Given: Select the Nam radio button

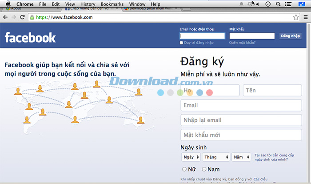Looking at the screenshot, I should 204,169.
